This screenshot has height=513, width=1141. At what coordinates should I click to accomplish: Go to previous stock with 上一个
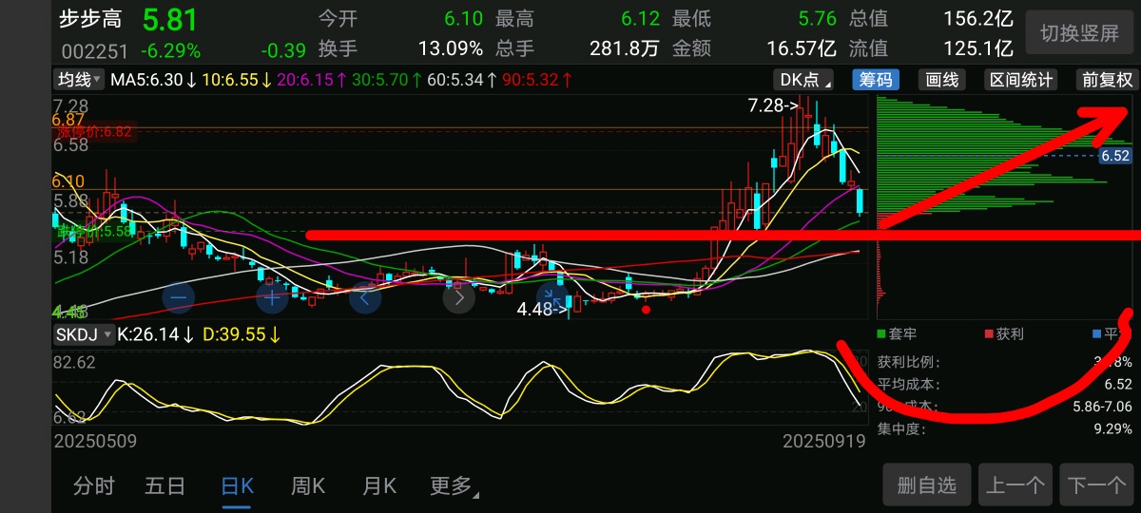pyautogui.click(x=1015, y=486)
